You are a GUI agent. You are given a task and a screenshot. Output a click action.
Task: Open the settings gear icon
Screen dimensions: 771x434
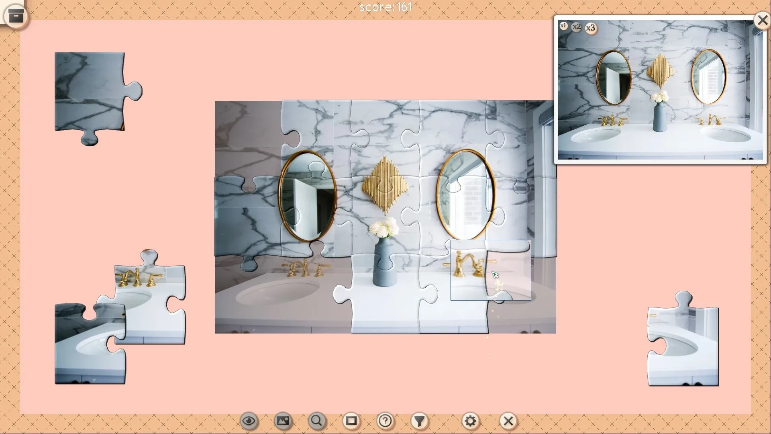[x=471, y=421]
